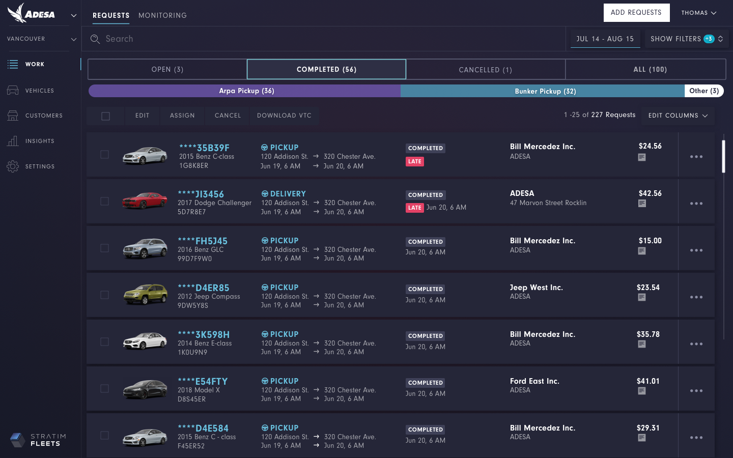This screenshot has width=733, height=458.
Task: Click Download VTC button
Action: [284, 116]
